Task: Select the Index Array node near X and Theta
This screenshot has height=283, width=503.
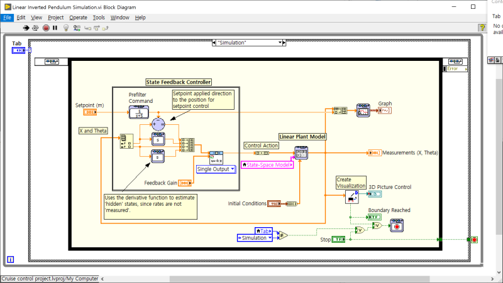Action: (126, 141)
